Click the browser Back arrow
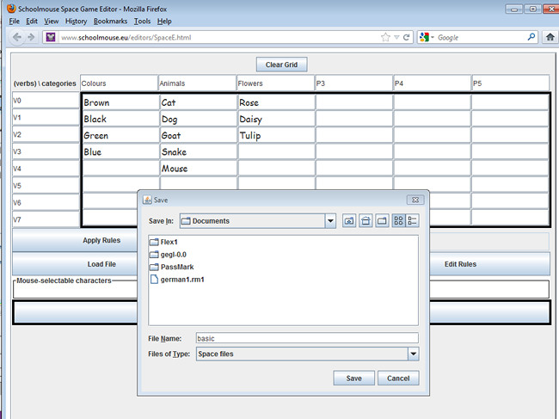 pyautogui.click(x=16, y=38)
